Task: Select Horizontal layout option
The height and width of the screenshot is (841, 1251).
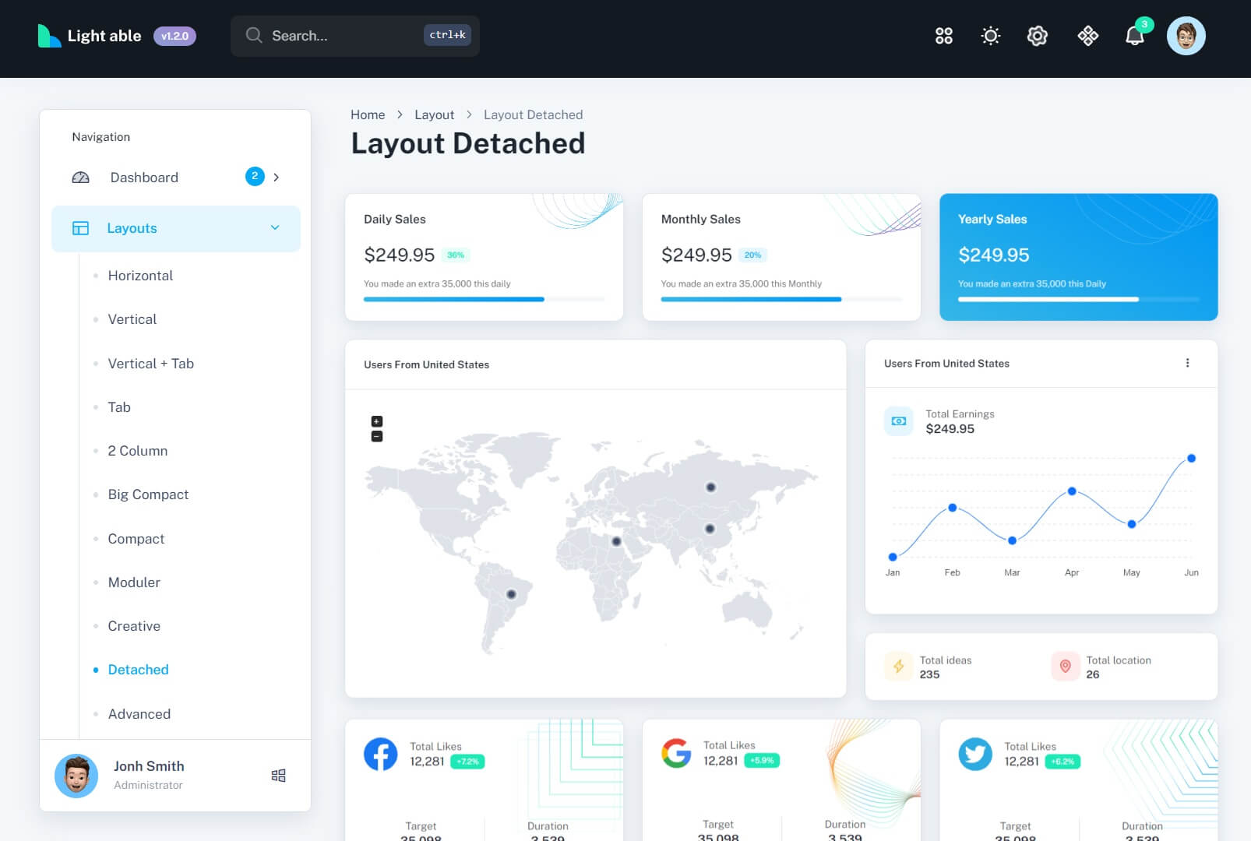Action: (140, 276)
